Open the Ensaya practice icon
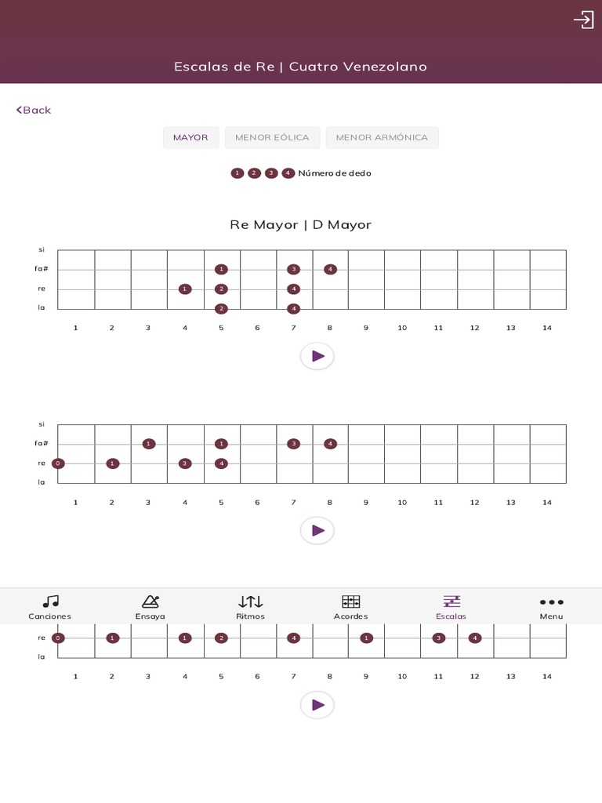 pyautogui.click(x=150, y=601)
